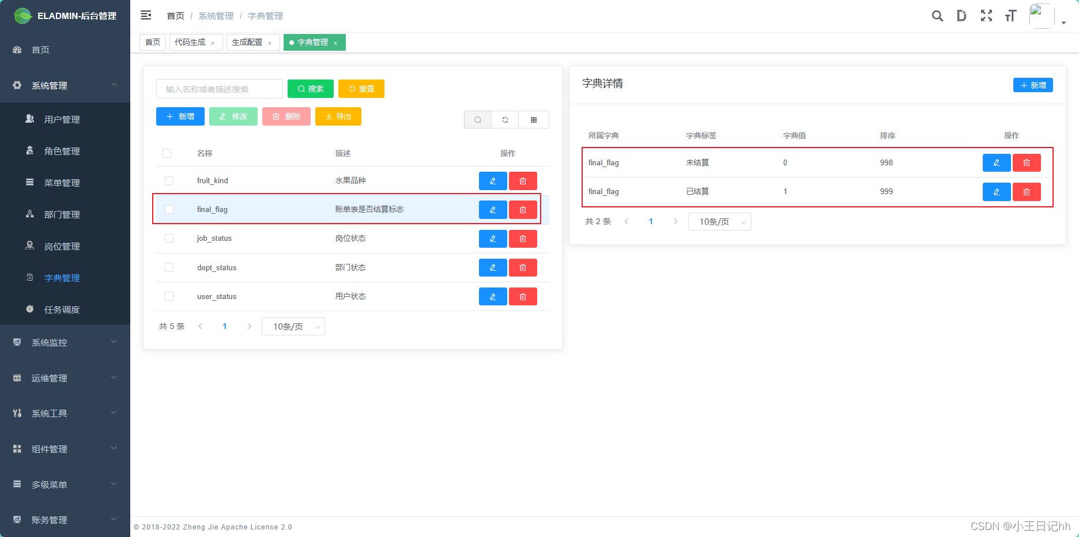
Task: Delete the 已结算 dictionary detail
Action: pyautogui.click(x=1027, y=192)
